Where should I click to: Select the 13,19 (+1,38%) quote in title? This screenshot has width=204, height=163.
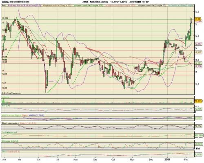pyautogui.click(x=119, y=2)
